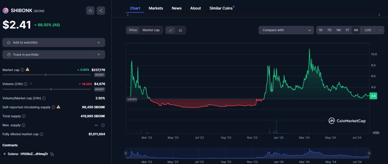Click the mini overview range chart

(x=248, y=153)
